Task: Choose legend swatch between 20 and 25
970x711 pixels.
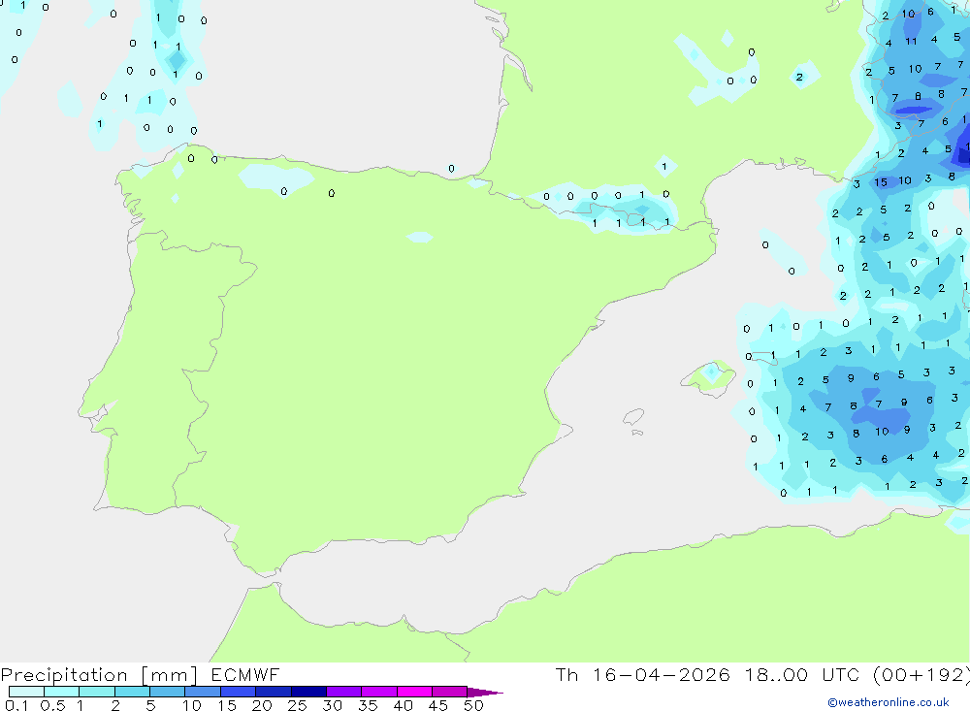Action: point(274,692)
